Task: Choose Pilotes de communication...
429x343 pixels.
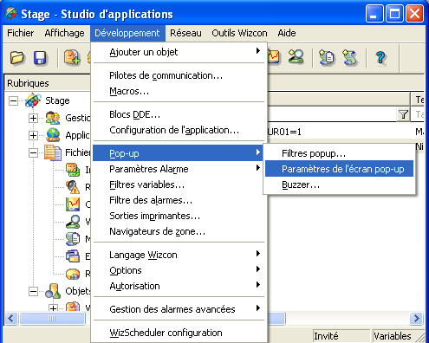Action: point(179,75)
